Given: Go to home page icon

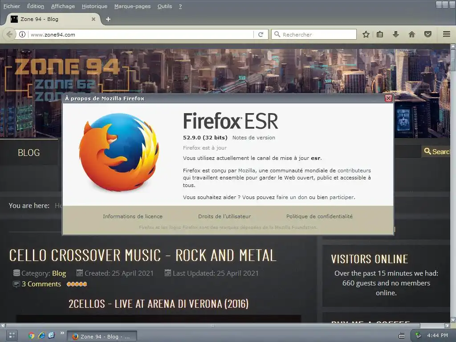Looking at the screenshot, I should click(412, 34).
